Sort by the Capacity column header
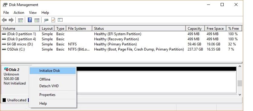This screenshot has height=111, width=253. pyautogui.click(x=195, y=29)
